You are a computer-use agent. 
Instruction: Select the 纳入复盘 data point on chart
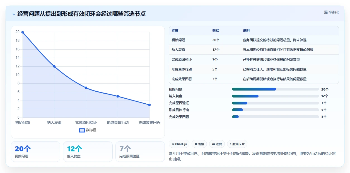point(54,66)
